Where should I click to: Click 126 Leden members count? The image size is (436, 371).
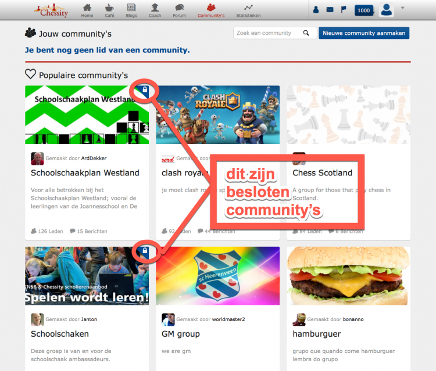47,231
